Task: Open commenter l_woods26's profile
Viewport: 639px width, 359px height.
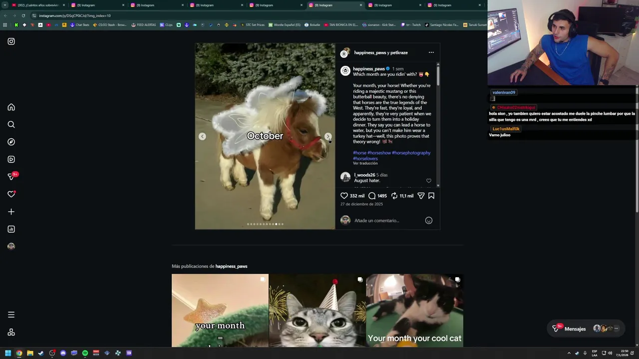Action: (364, 175)
